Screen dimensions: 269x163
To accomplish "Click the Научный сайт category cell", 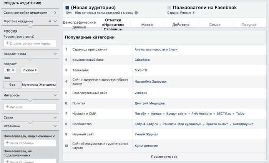I will [101, 134].
